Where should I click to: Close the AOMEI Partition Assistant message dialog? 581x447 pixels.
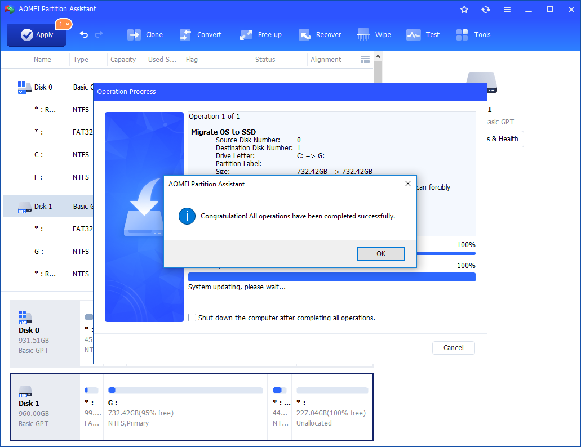coord(407,184)
